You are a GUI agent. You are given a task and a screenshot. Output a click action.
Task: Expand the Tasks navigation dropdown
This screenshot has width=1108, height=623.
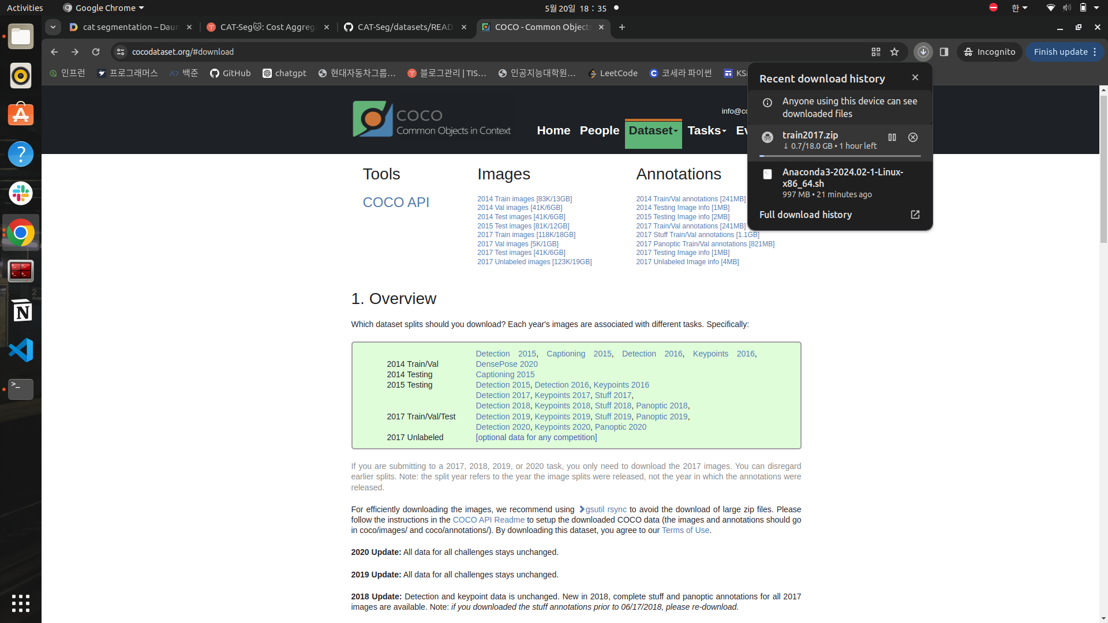(706, 131)
